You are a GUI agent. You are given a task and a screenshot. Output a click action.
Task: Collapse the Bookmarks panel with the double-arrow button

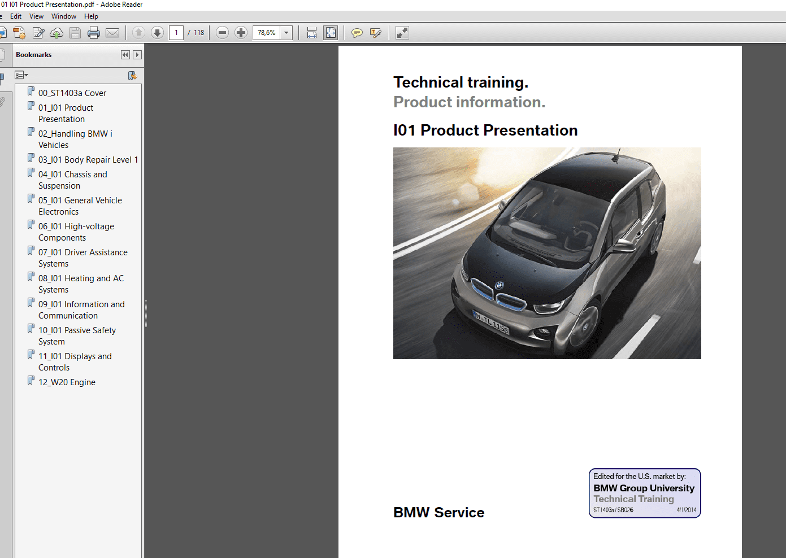[125, 55]
